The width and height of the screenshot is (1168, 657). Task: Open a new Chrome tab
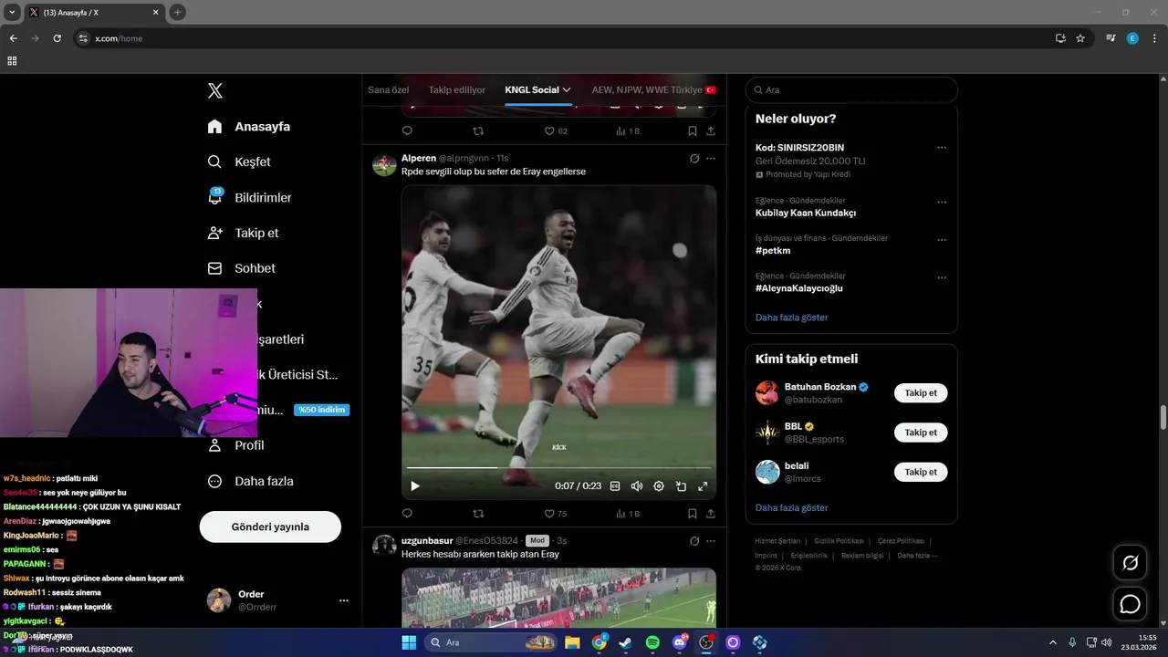[177, 12]
